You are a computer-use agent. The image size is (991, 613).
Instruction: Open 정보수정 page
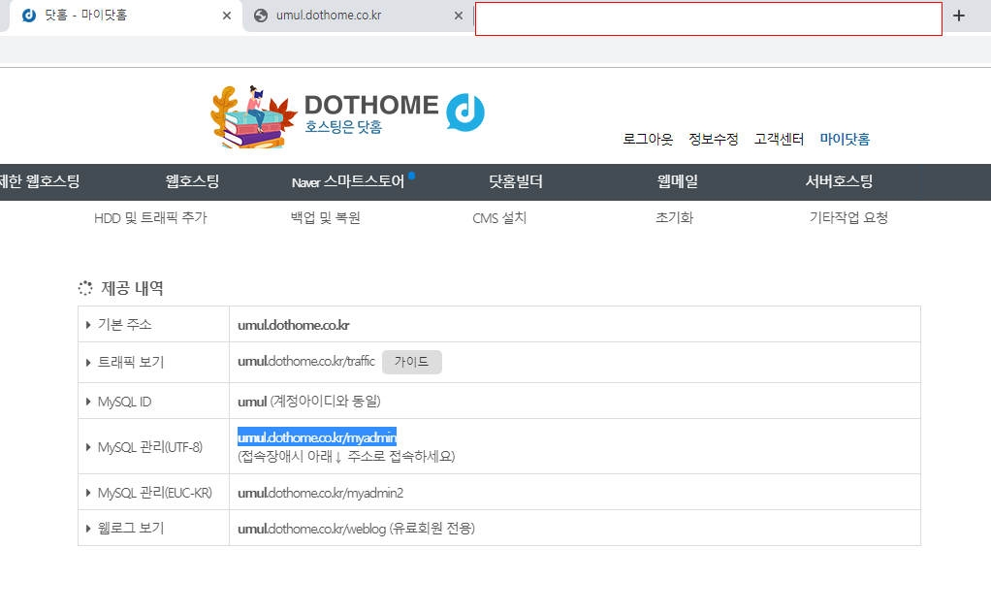(x=714, y=139)
